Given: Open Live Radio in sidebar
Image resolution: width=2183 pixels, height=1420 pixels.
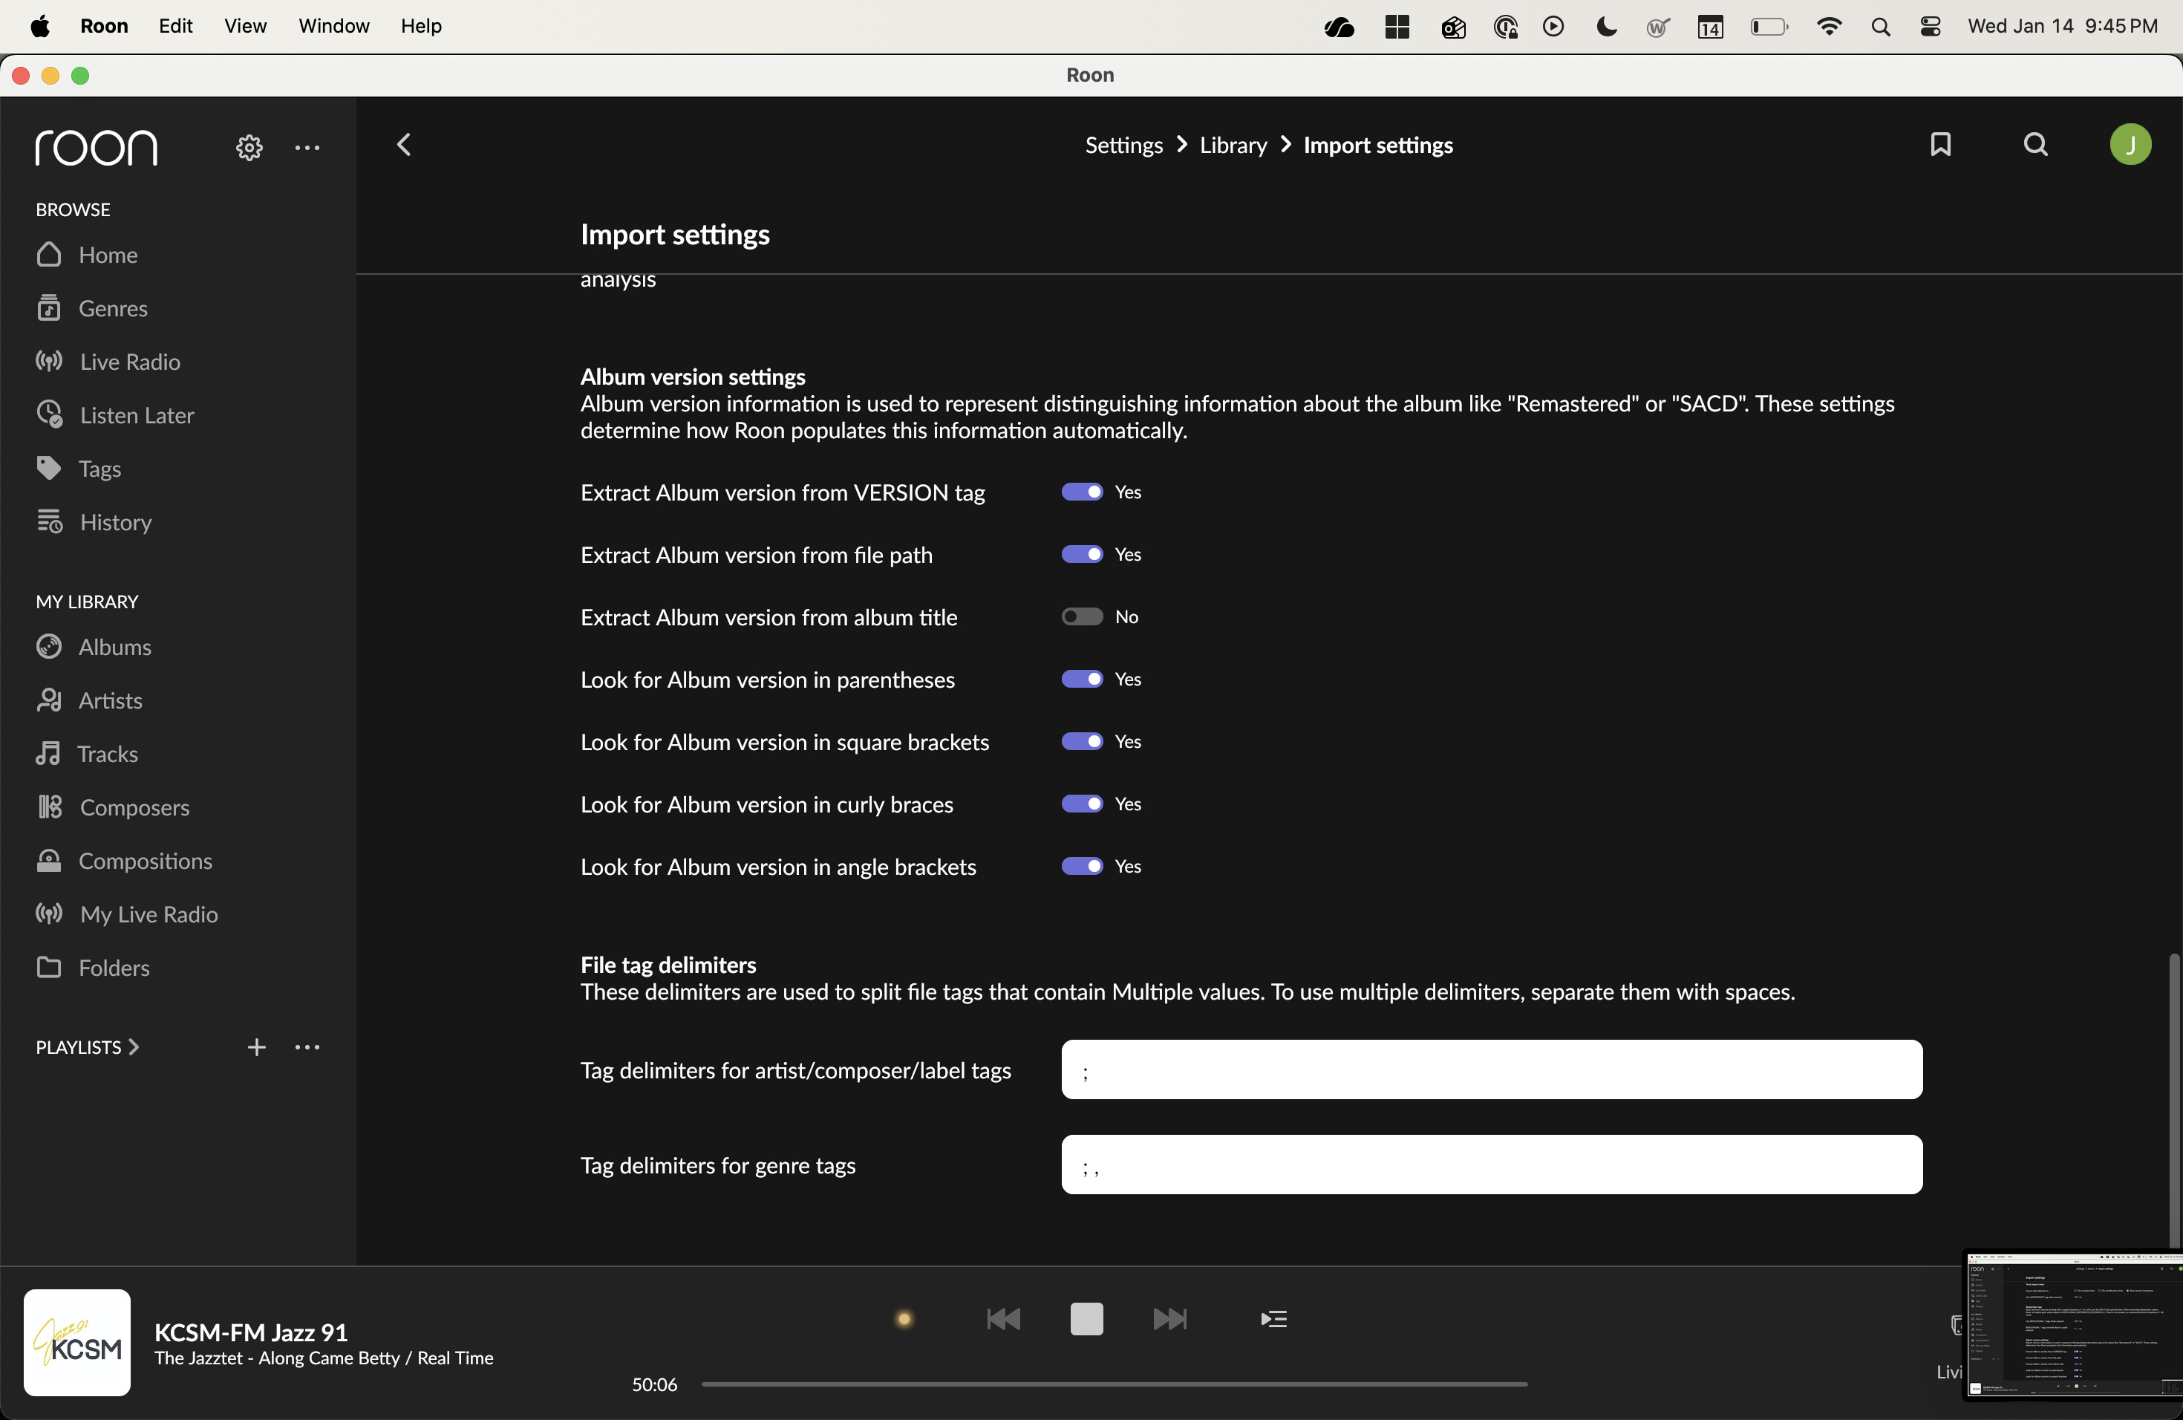Looking at the screenshot, I should coord(128,362).
